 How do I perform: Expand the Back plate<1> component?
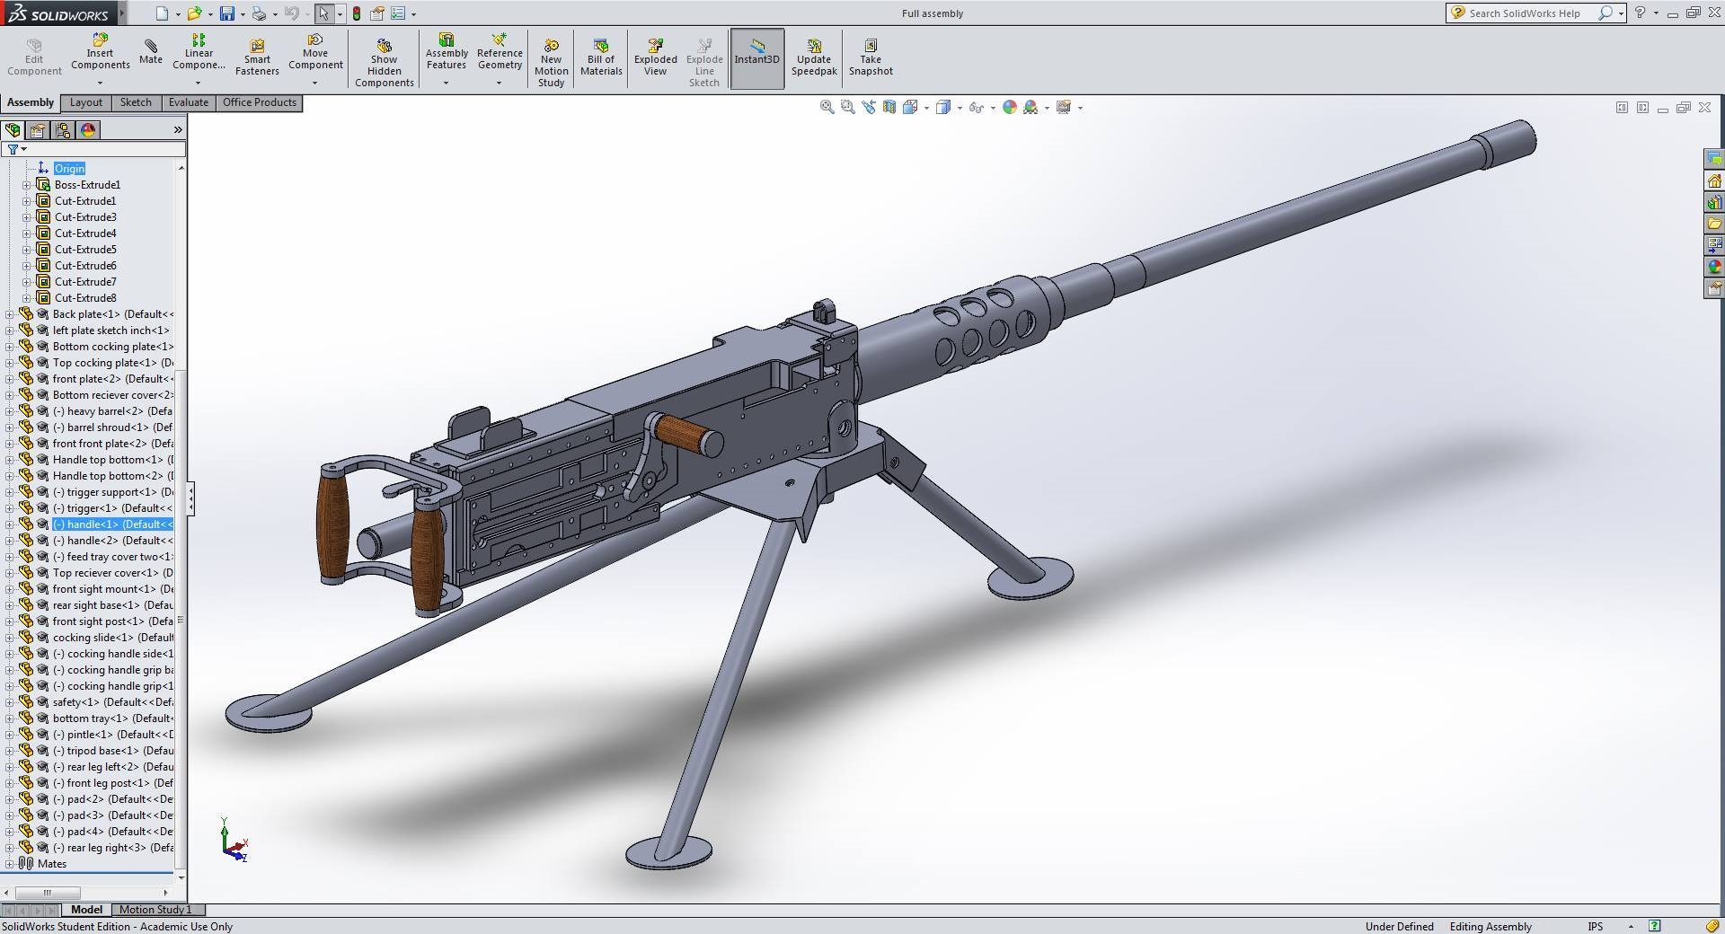click(10, 314)
